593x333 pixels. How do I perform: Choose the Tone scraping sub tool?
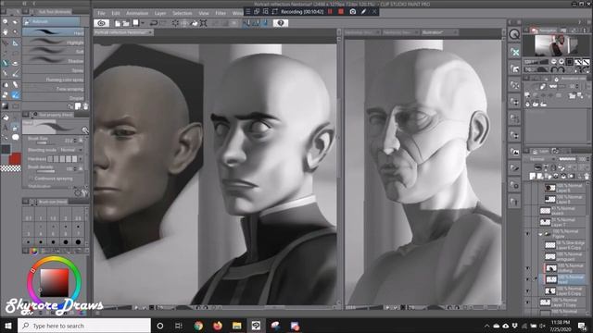53,89
